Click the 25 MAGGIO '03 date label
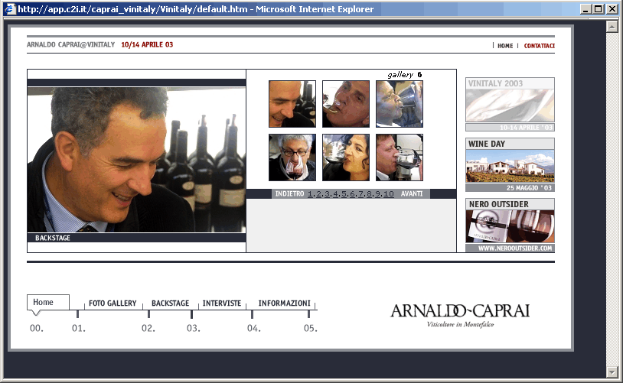Screen dimensions: 623x383 pyautogui.click(x=529, y=188)
